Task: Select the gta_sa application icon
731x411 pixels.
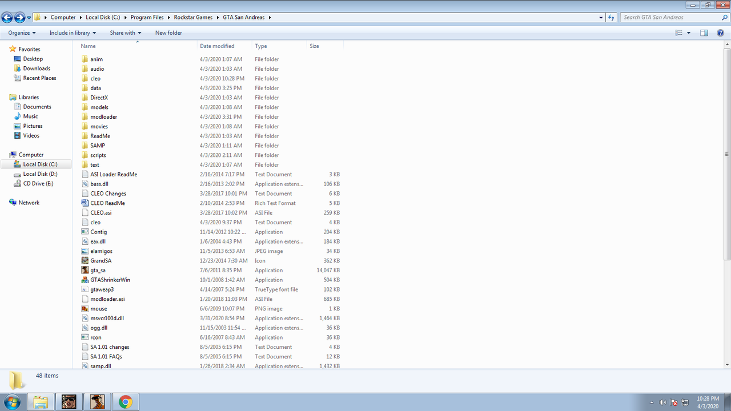Action: point(85,271)
